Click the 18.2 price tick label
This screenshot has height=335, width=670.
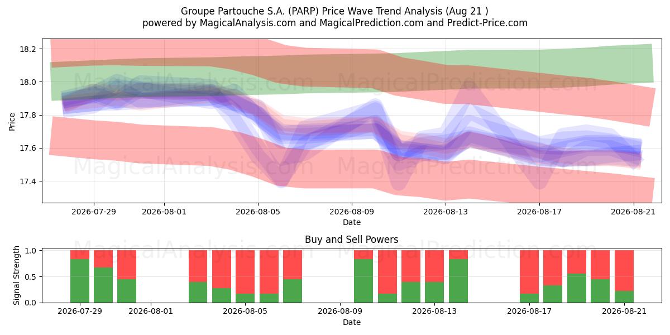[28, 49]
